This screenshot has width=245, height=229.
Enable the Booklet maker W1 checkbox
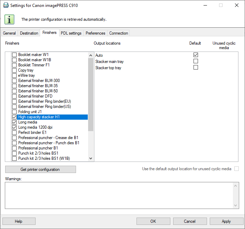pyautogui.click(x=15, y=55)
